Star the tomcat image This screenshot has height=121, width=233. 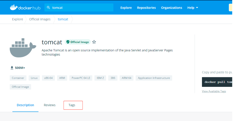click(94, 42)
